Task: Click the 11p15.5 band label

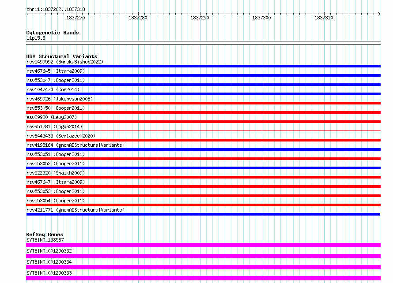Action: 36,38
